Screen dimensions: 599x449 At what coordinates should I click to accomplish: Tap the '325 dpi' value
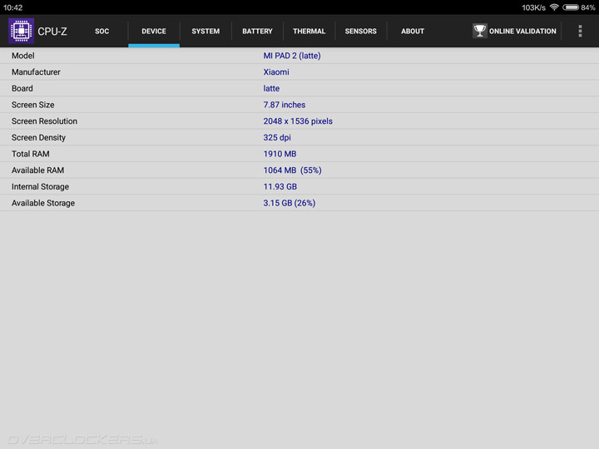(x=277, y=138)
